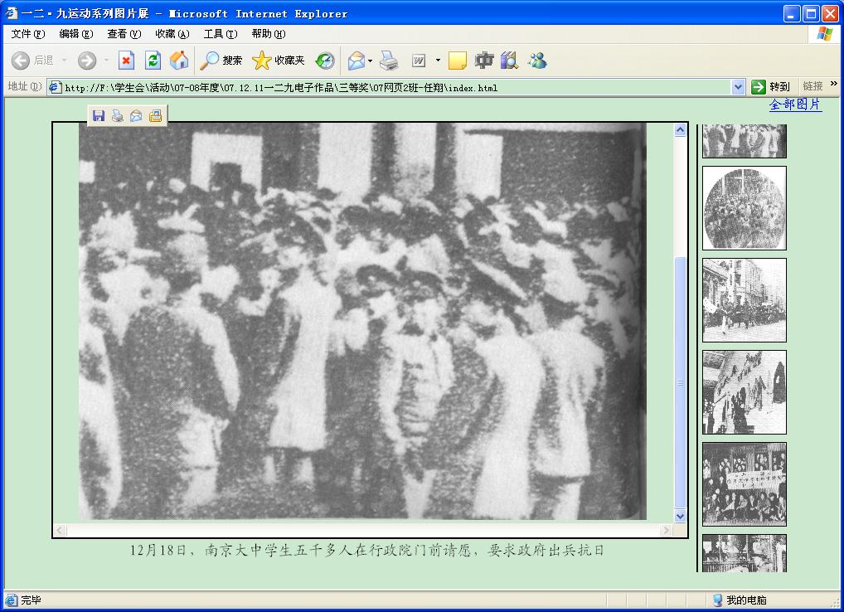Save the picture using the floating save icon
844x612 pixels.
click(x=99, y=116)
